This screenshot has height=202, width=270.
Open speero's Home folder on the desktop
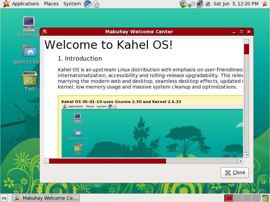[x=30, y=51]
